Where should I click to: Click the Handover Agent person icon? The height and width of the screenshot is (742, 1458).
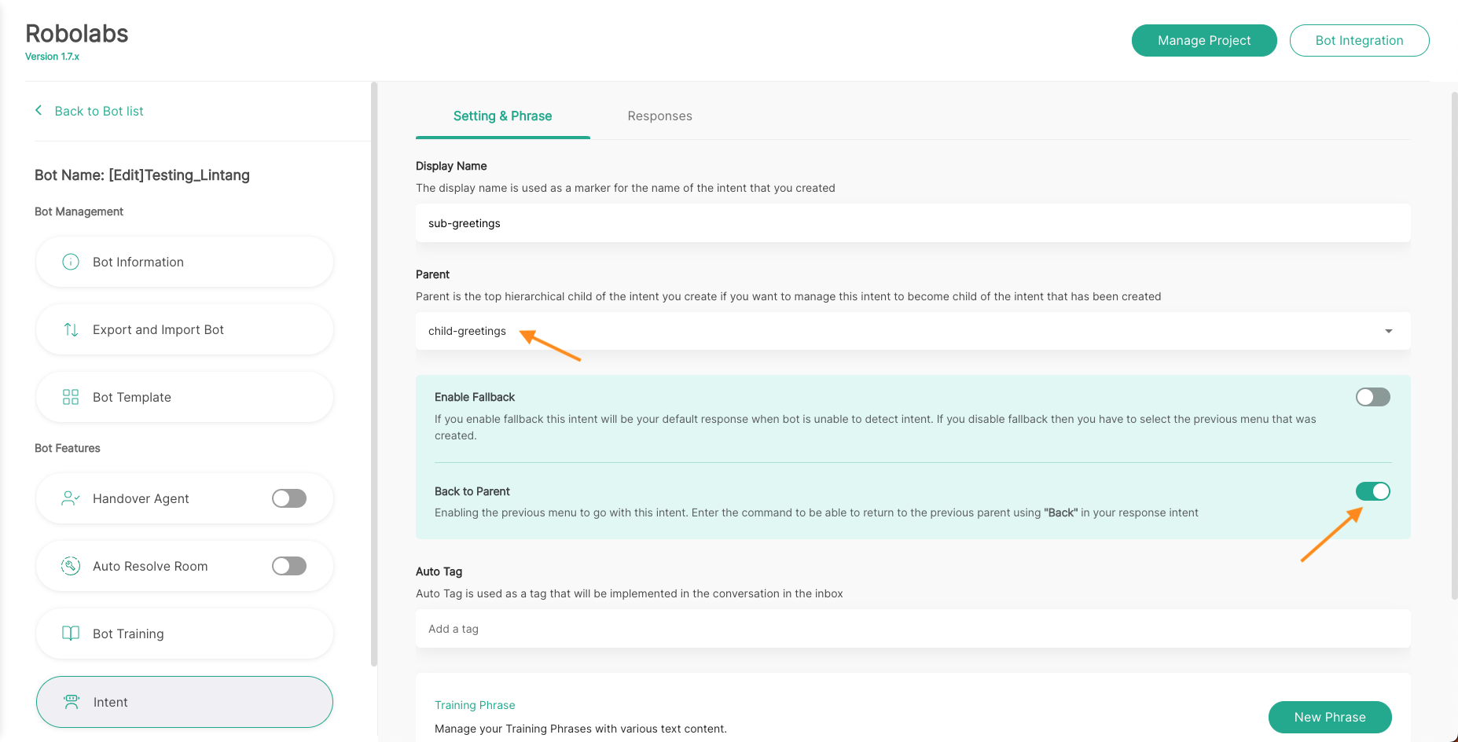click(x=71, y=498)
